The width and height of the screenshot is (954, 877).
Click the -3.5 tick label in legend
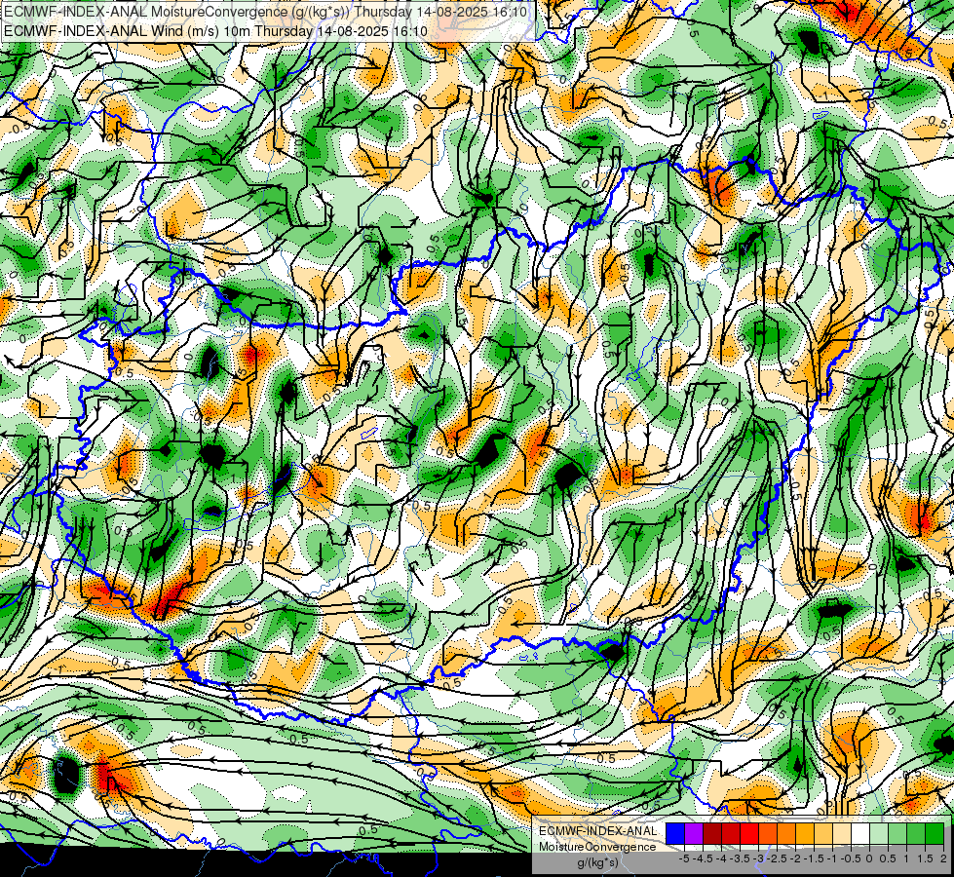(x=740, y=858)
